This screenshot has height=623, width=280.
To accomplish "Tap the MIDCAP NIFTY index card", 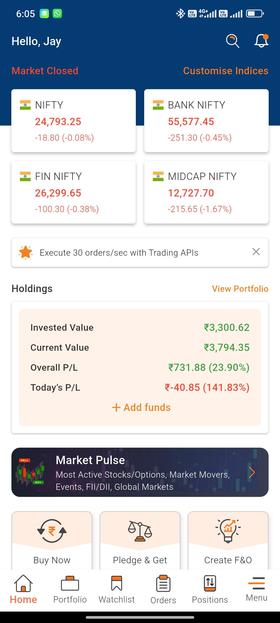I will point(206,192).
